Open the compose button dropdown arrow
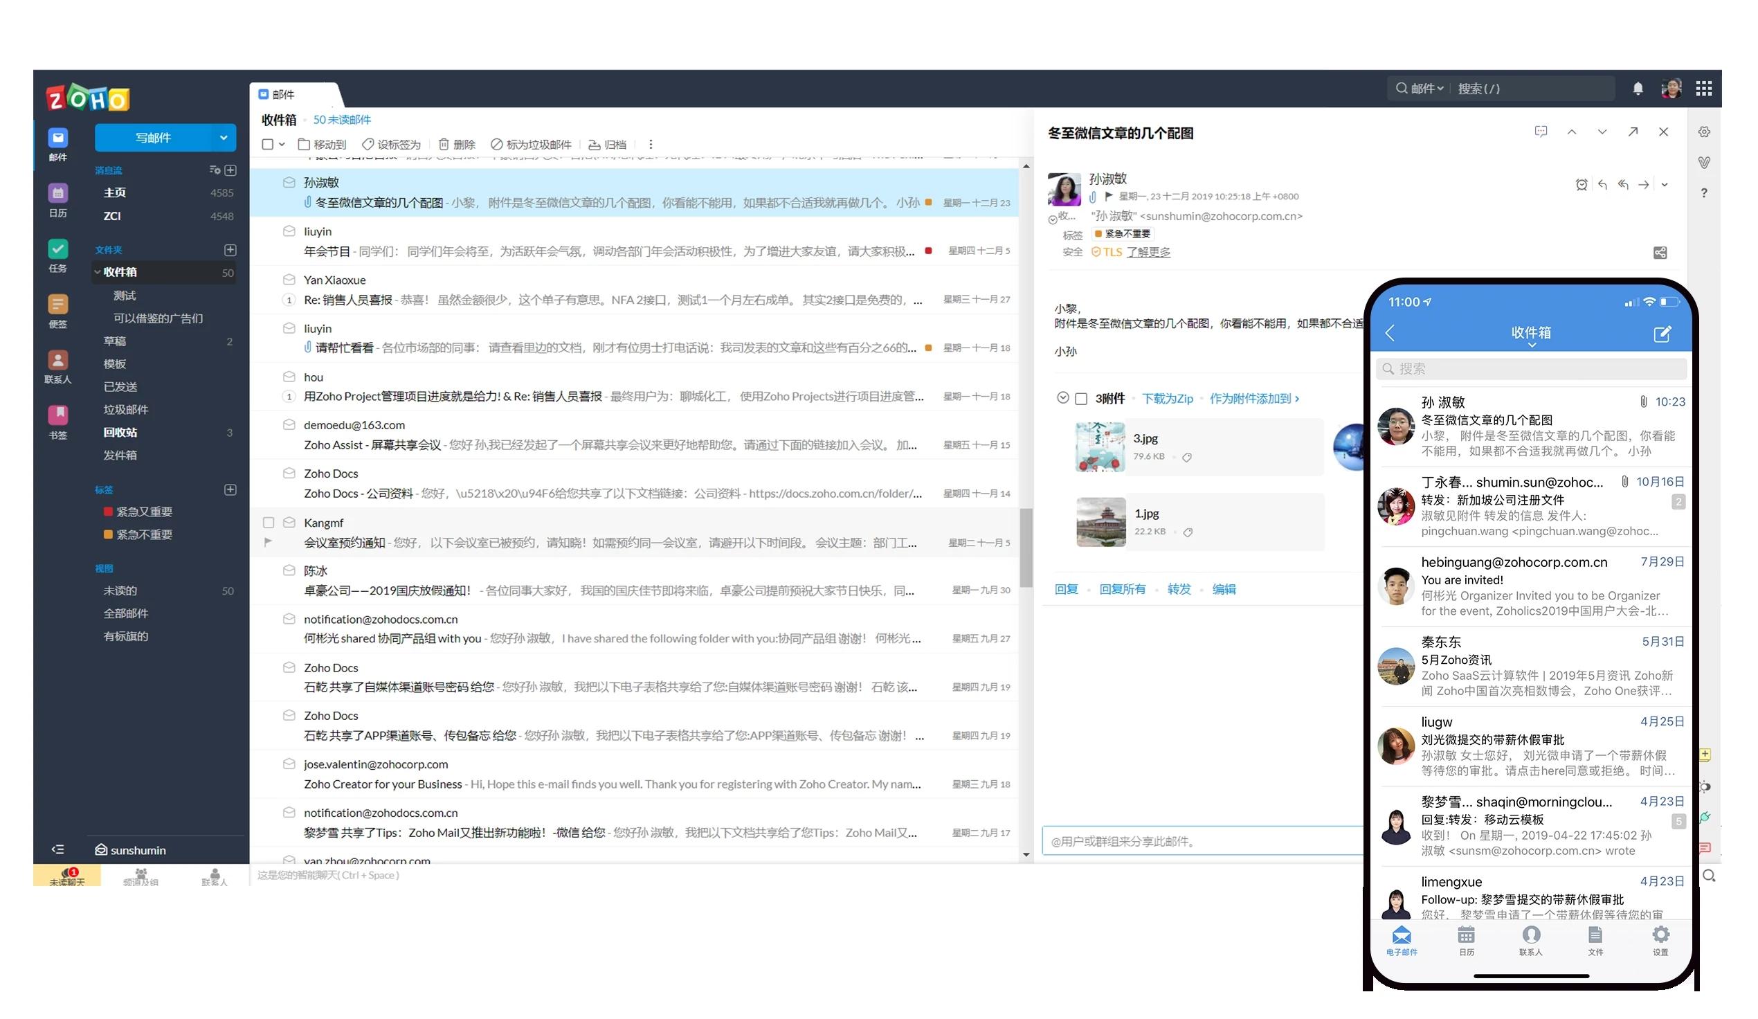 tap(224, 138)
